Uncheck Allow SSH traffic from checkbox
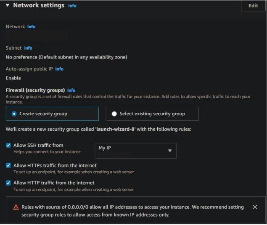Image resolution: width=267 pixels, height=225 pixels. (8, 145)
